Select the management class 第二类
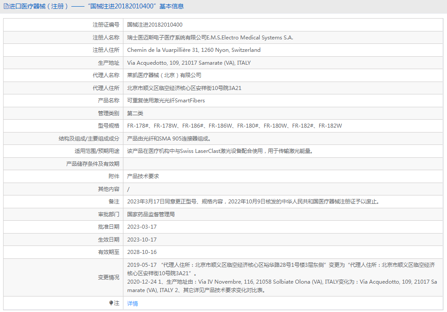Viewport: 447px width, 312px height. 135,113
